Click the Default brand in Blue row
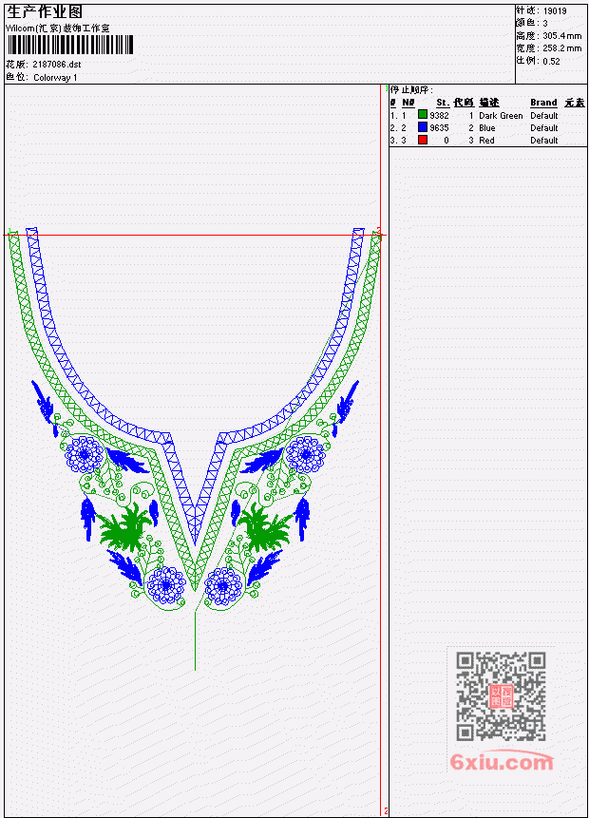The image size is (589, 818). pos(544,128)
